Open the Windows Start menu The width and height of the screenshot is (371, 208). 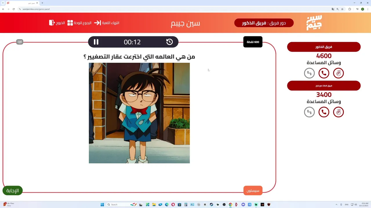click(102, 205)
